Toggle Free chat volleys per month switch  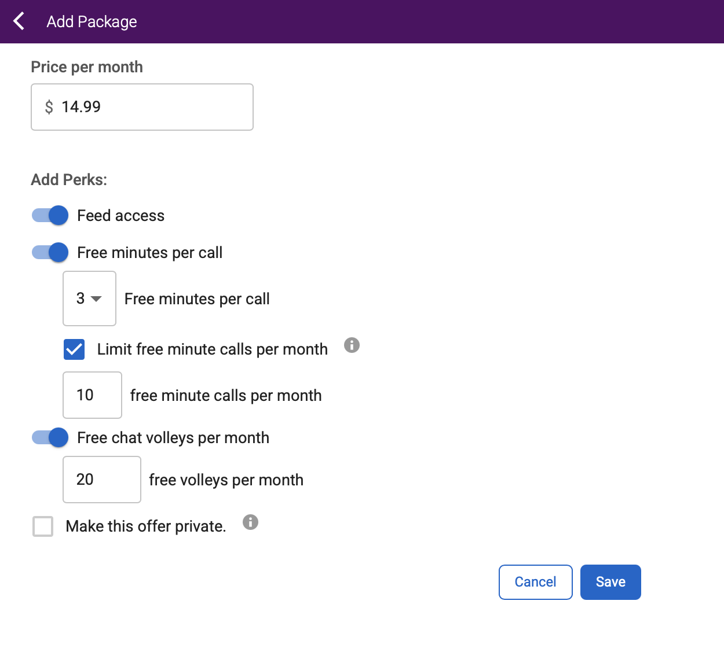[50, 438]
